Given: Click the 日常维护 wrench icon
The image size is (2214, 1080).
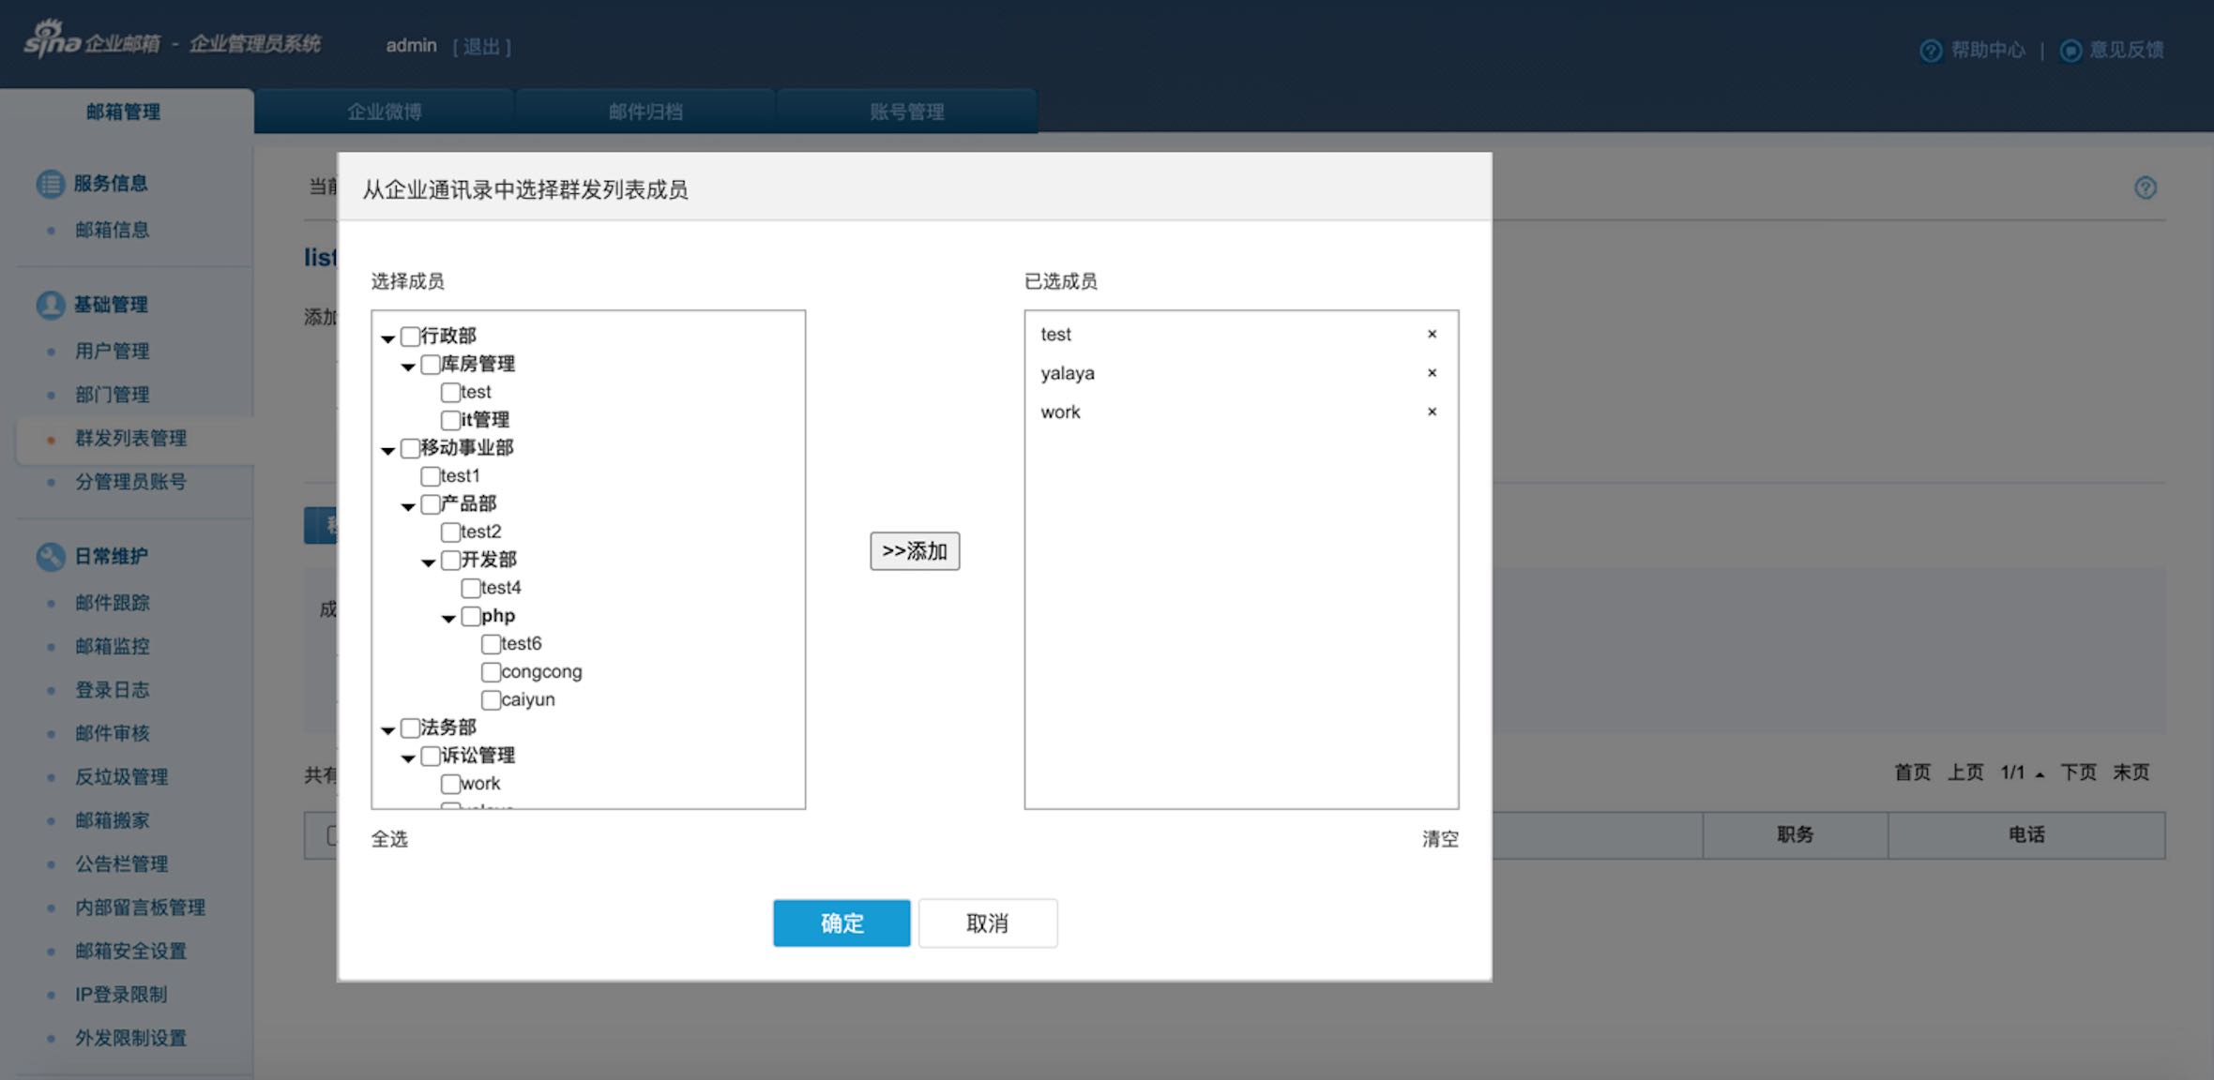Looking at the screenshot, I should point(50,557).
